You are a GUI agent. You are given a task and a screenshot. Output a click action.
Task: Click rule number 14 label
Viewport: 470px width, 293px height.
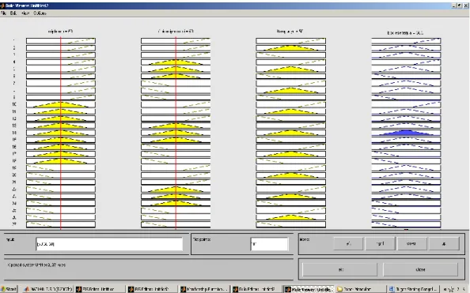pos(14,133)
